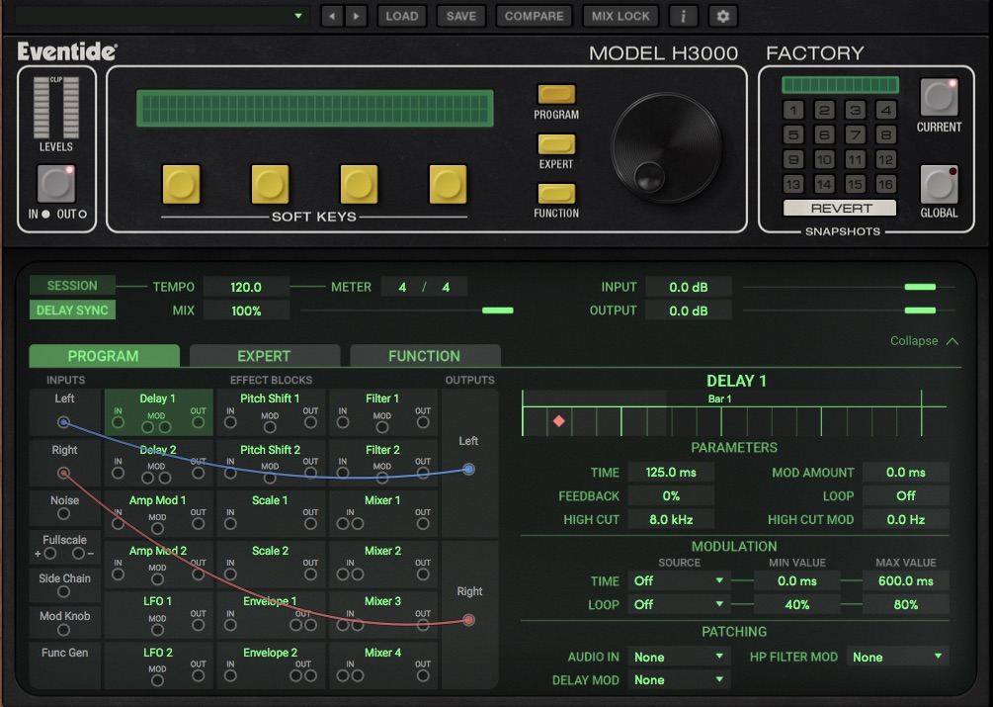
Task: Click the large black data wheel knob
Action: pos(666,147)
